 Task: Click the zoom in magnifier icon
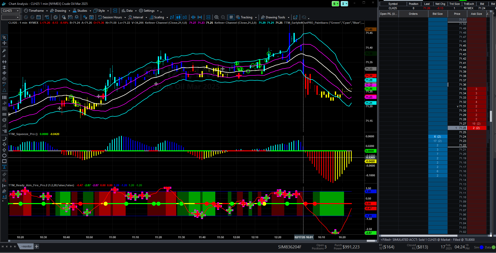click(x=216, y=17)
